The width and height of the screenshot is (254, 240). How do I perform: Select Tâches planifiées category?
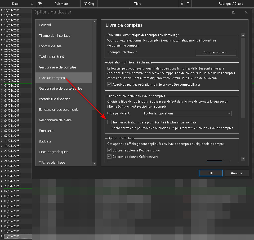(x=64, y=161)
